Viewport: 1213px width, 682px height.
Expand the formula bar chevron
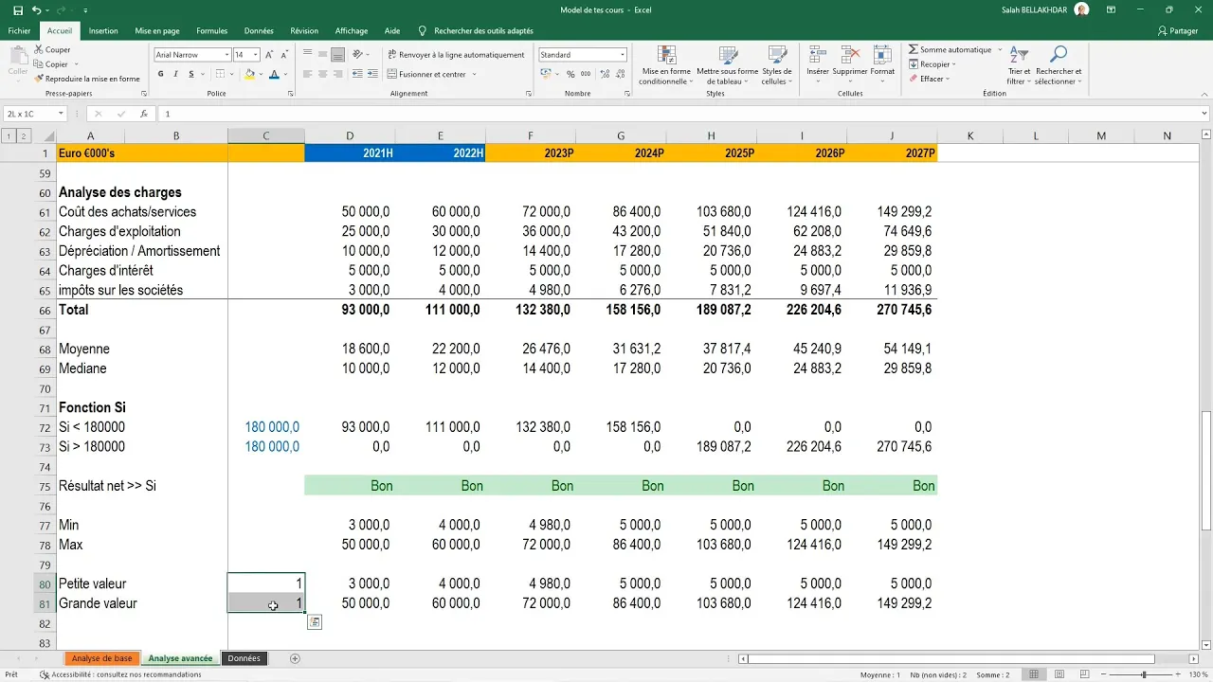(1204, 114)
